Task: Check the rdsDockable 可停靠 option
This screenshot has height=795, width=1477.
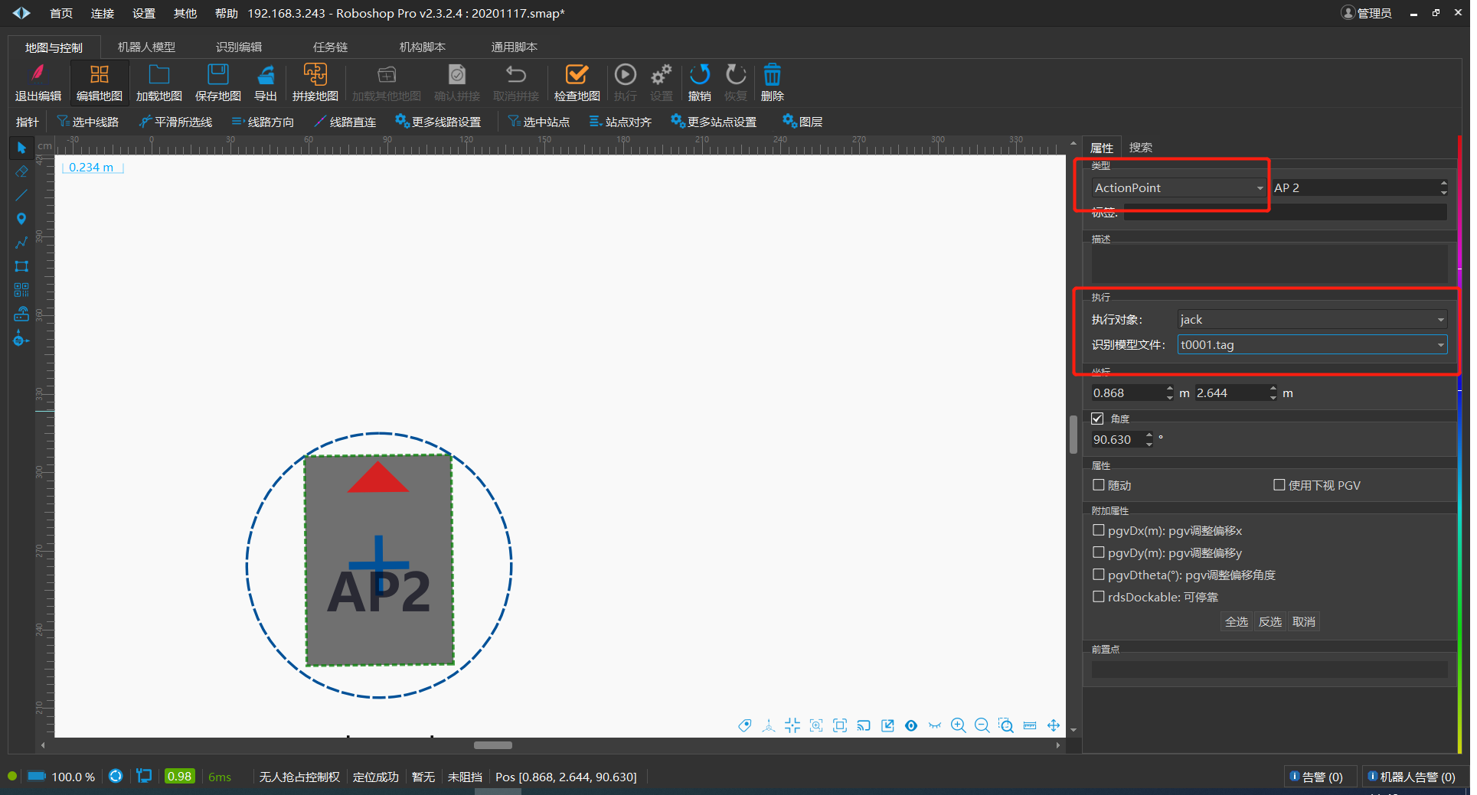Action: [1099, 597]
